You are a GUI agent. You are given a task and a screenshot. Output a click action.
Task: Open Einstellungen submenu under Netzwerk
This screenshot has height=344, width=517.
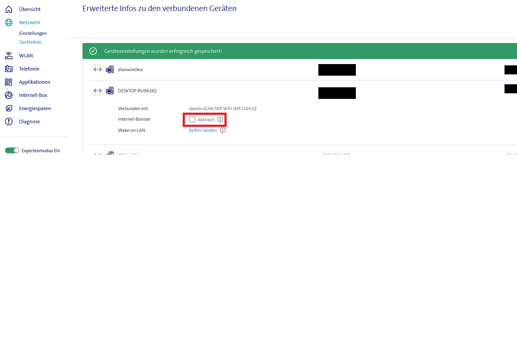click(33, 33)
